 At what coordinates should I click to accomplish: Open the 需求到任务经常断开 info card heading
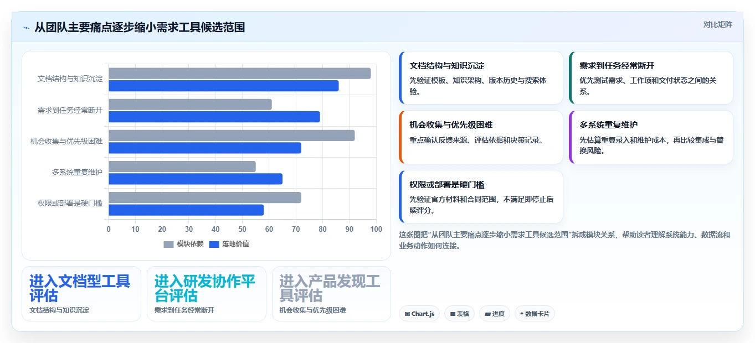(617, 66)
